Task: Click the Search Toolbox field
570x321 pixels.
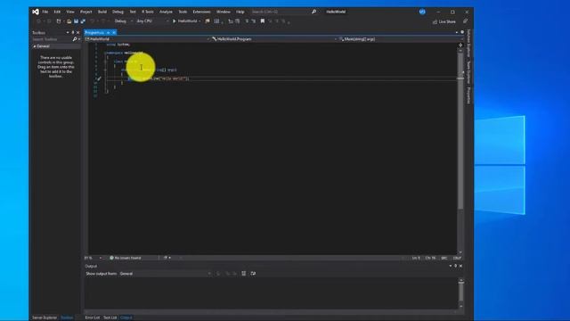Action: coord(52,39)
